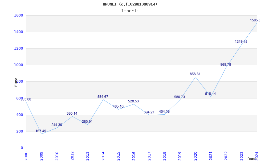Click the x-axis year 2022
Screen dimensions: 260x162
pyautogui.click(x=226, y=156)
